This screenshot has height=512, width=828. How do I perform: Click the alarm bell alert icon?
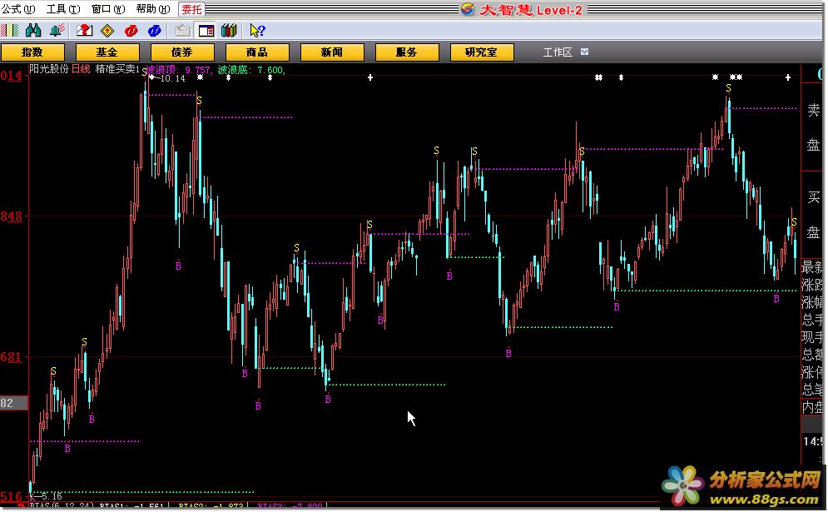[57, 31]
